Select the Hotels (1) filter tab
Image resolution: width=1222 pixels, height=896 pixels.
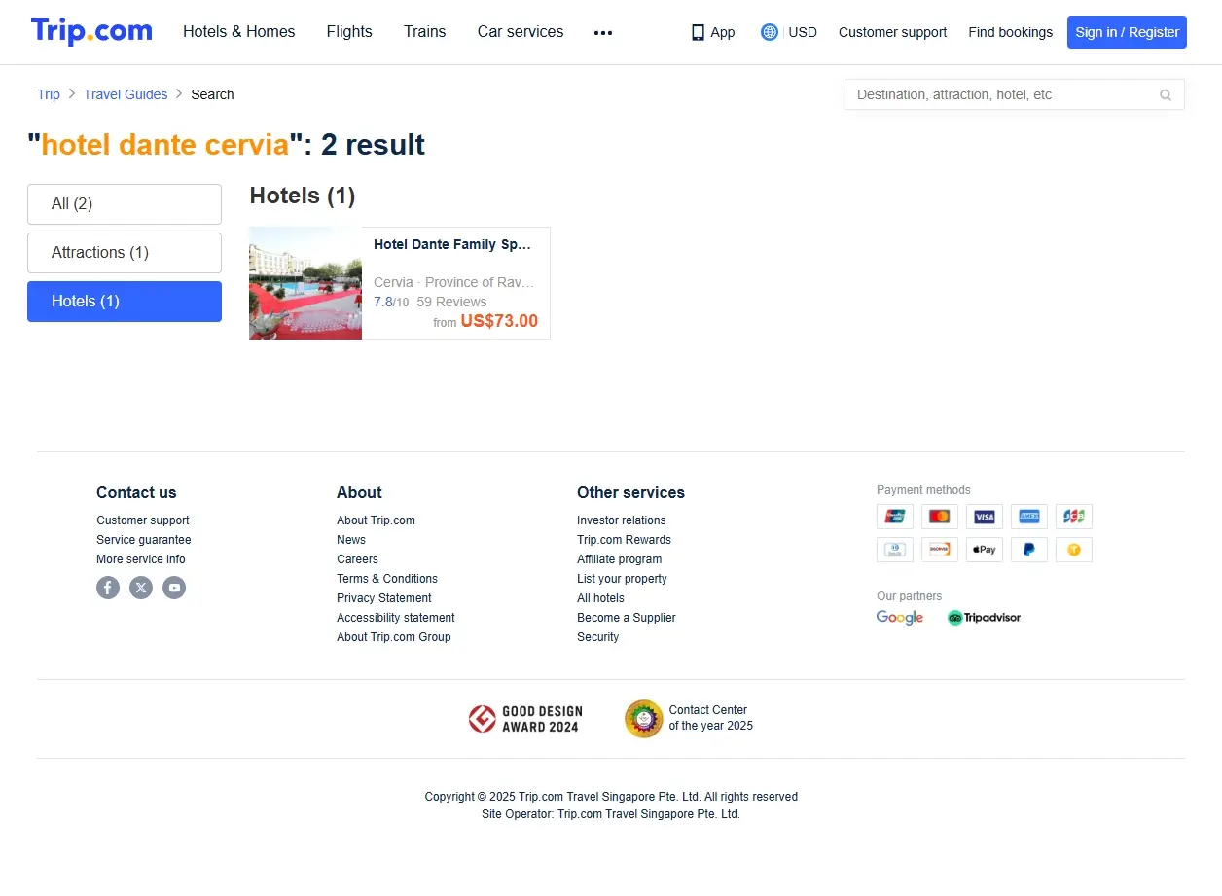click(x=125, y=302)
